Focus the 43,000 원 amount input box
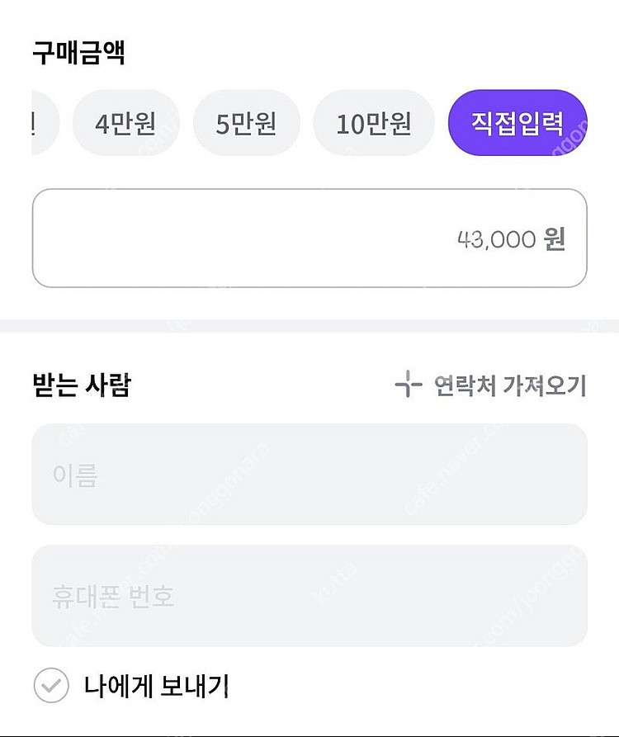The image size is (619, 737). click(x=309, y=239)
